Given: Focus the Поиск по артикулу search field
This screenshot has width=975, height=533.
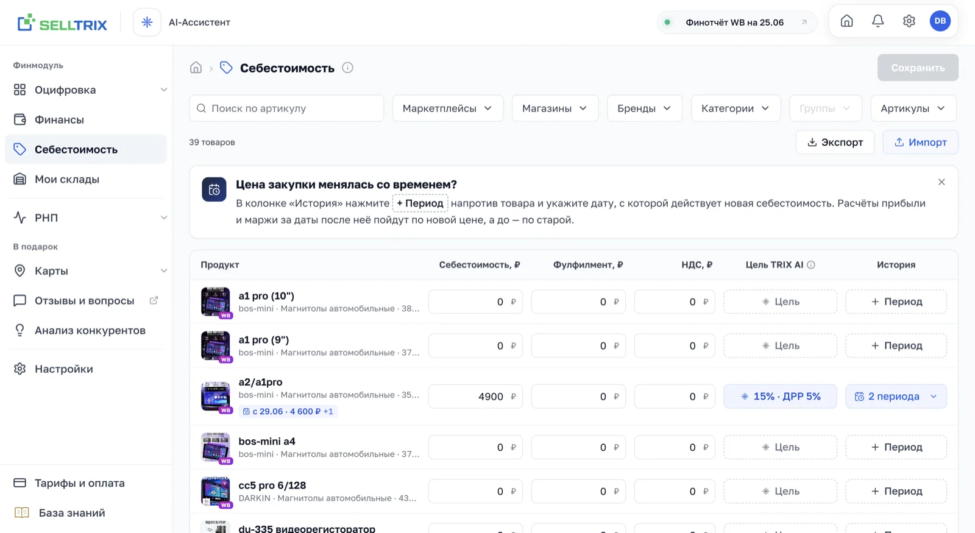Looking at the screenshot, I should [286, 108].
